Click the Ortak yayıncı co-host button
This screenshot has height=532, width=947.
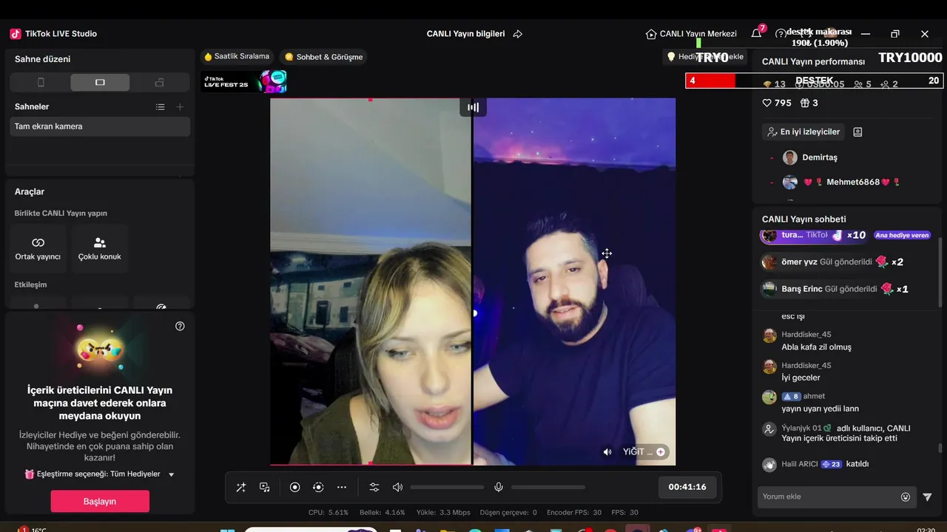[x=38, y=248]
